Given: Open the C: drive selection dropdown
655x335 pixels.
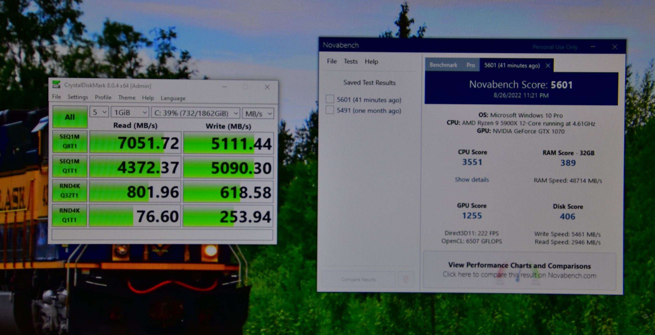Looking at the screenshot, I should pyautogui.click(x=195, y=113).
